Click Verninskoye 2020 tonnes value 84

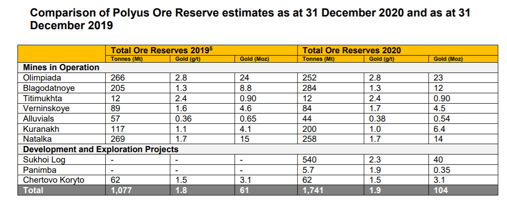point(307,108)
